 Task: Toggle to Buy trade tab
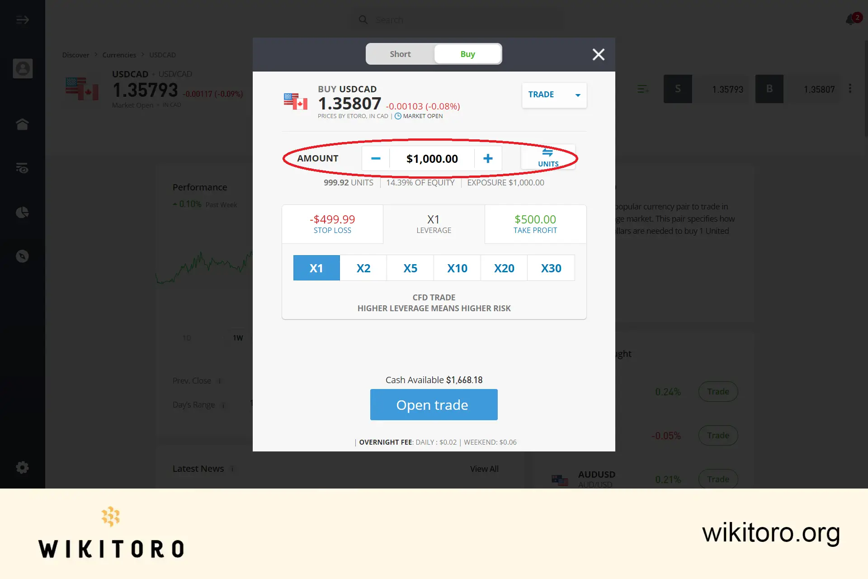click(467, 54)
